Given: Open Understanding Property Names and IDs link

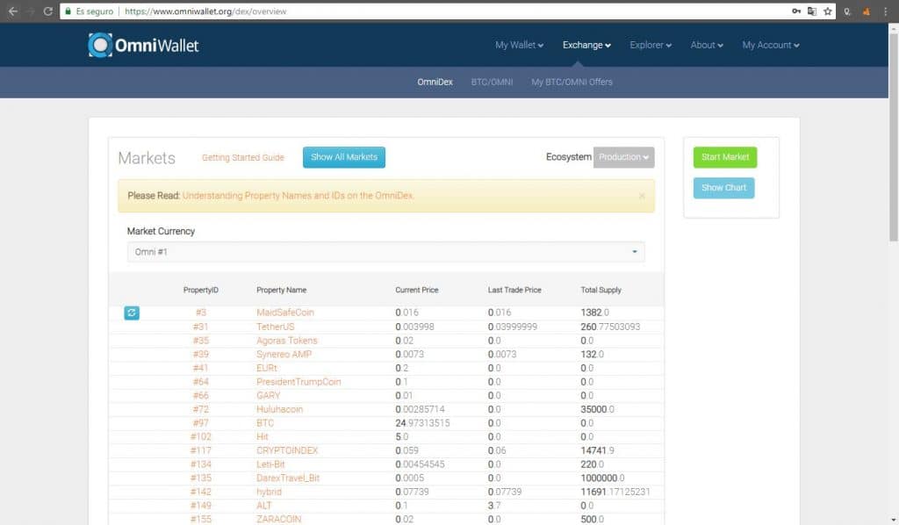Looking at the screenshot, I should pos(298,196).
